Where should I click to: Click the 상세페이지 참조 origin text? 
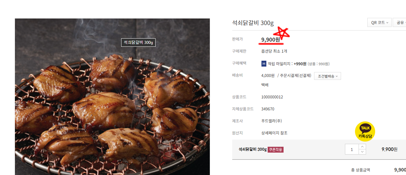274,133
